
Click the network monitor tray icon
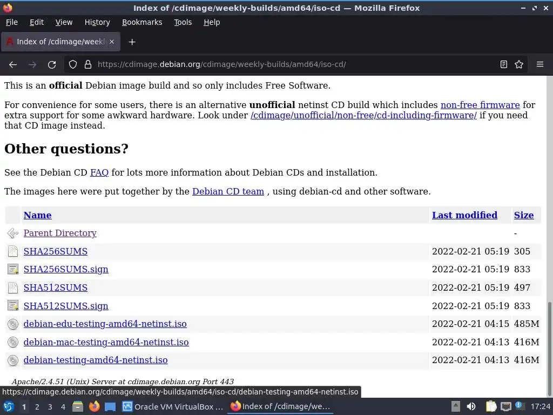tap(505, 407)
